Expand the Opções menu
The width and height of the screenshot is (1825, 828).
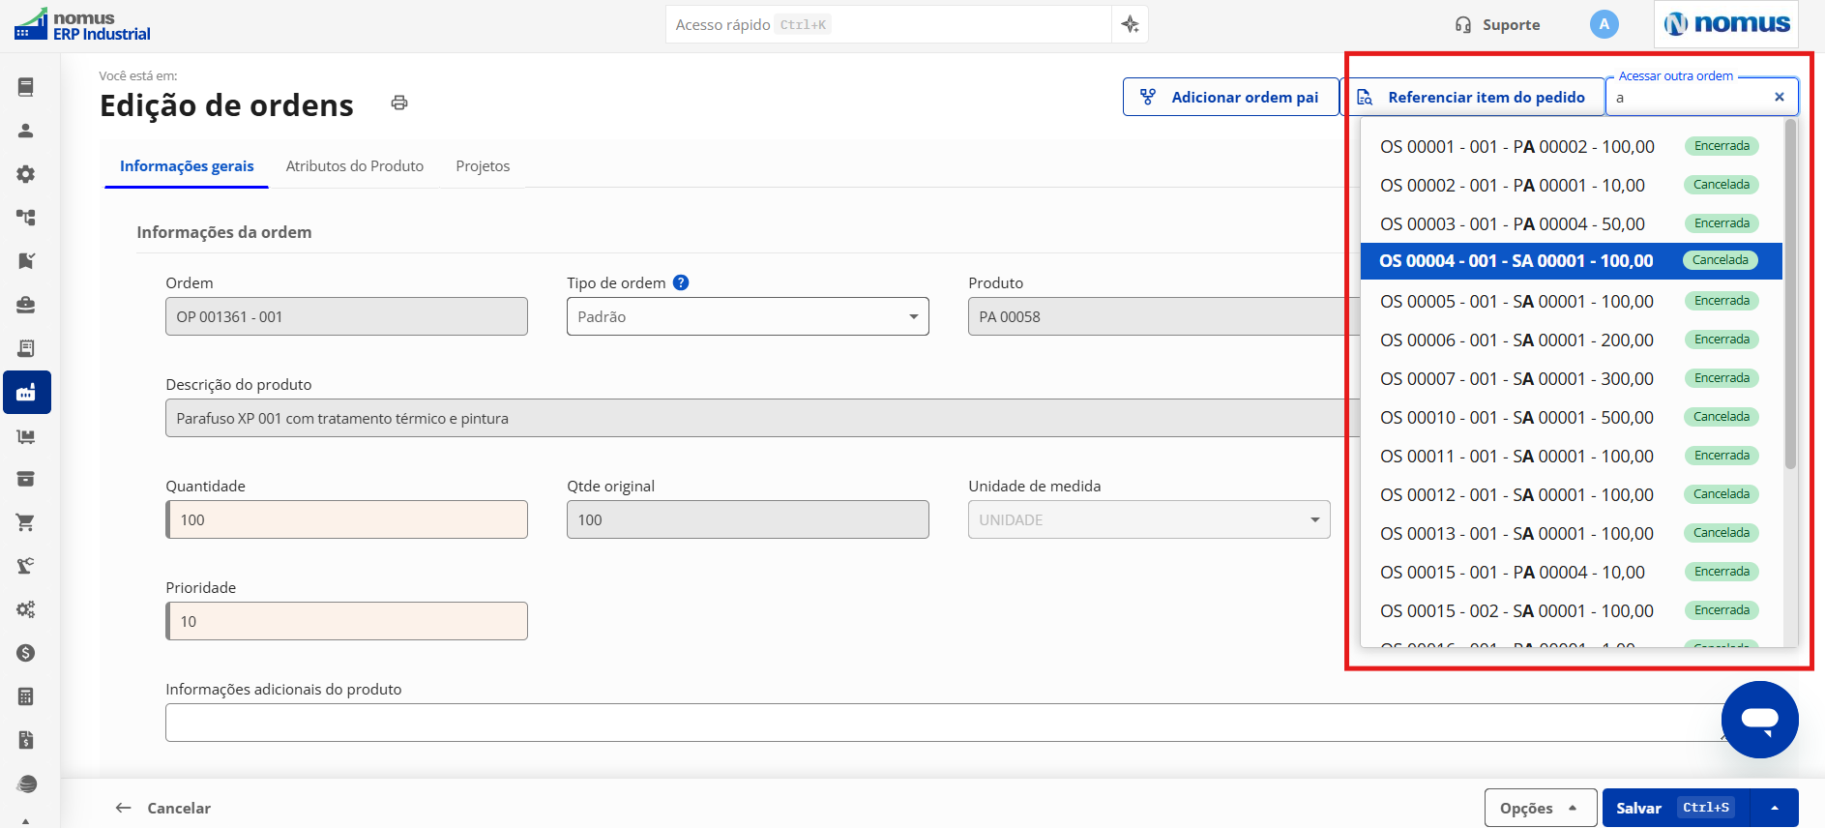(x=1540, y=808)
